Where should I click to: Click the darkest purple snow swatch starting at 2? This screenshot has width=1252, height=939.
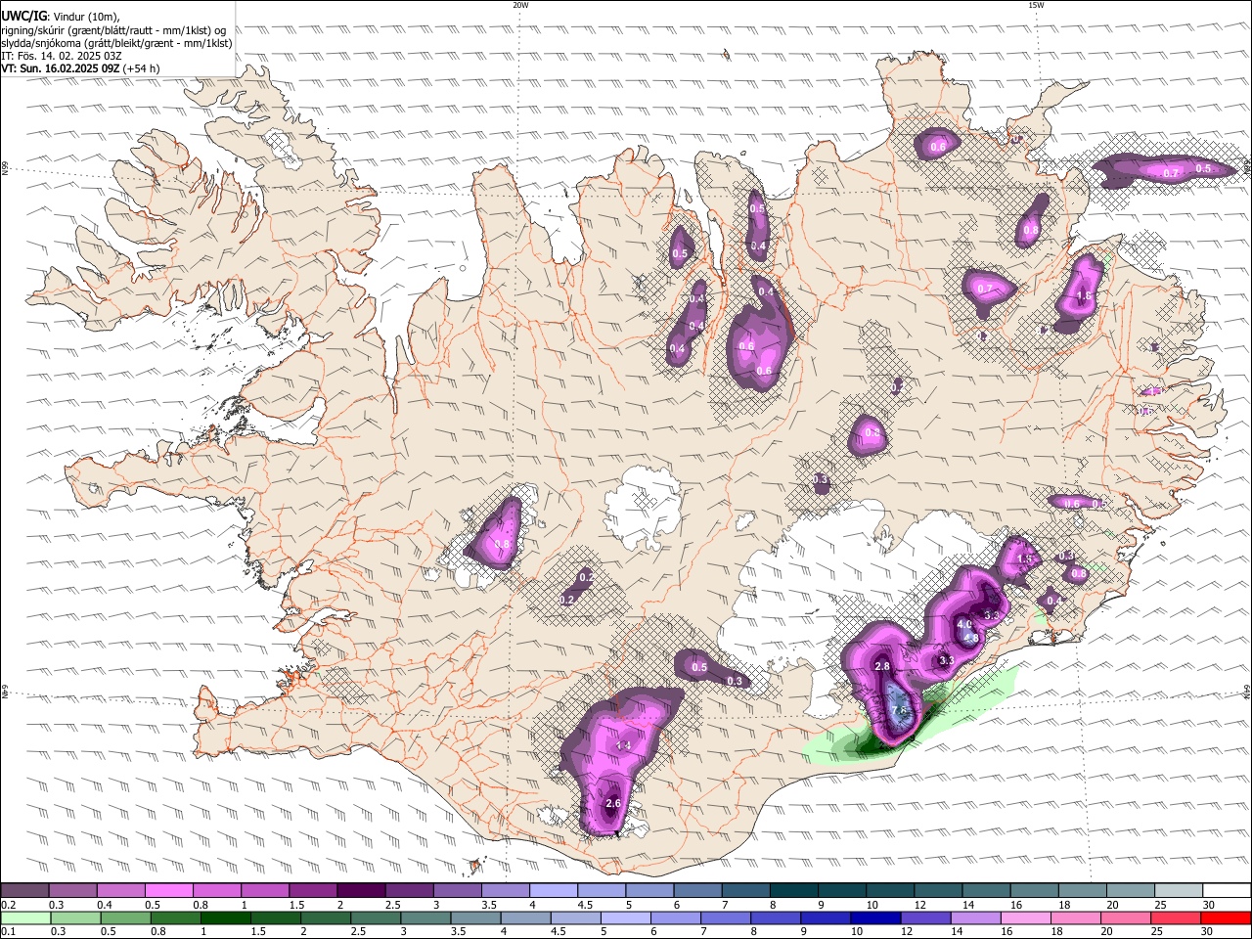pos(361,891)
